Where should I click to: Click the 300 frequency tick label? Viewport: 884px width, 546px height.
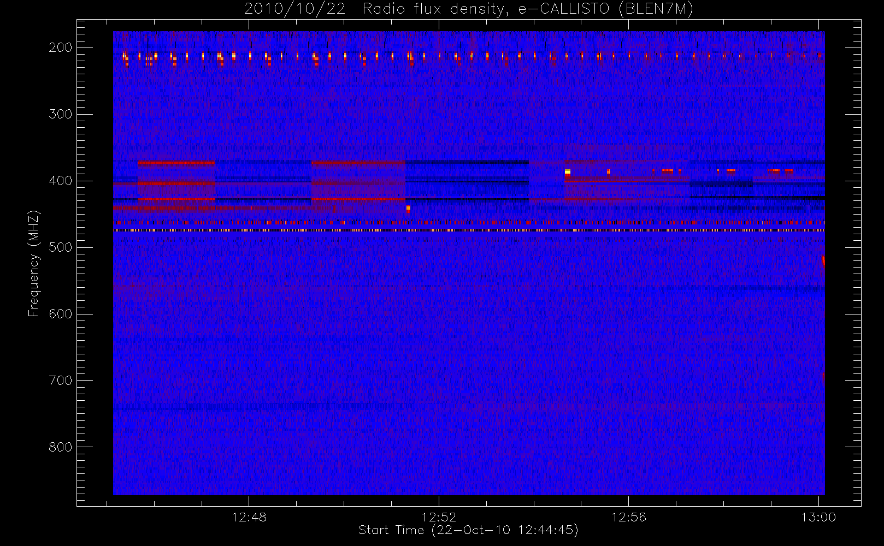61,114
